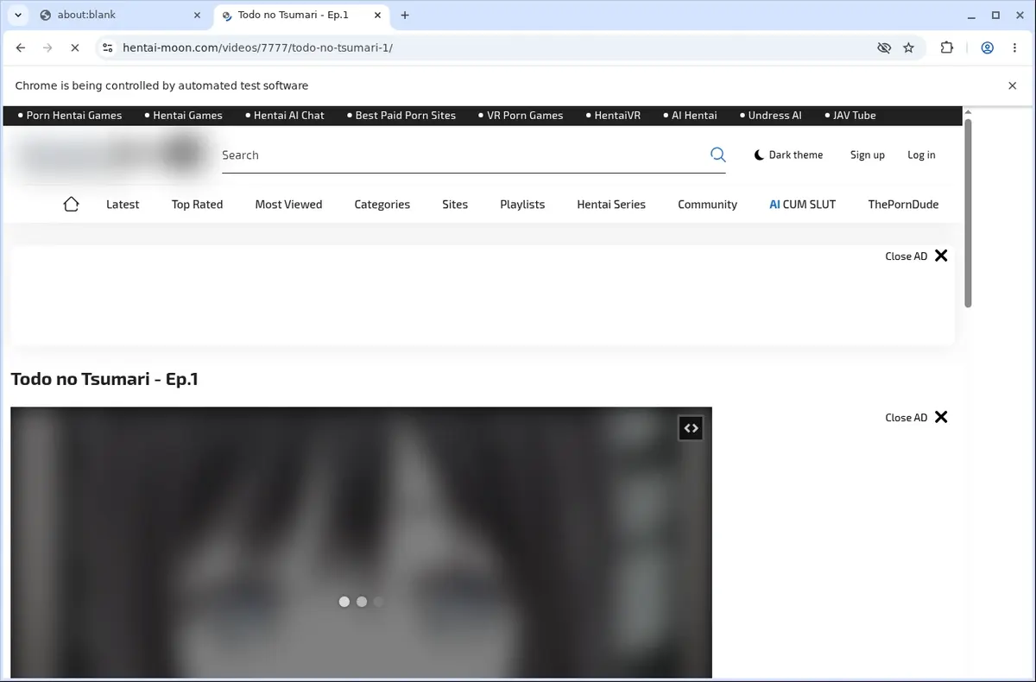The width and height of the screenshot is (1036, 682).
Task: Click the video title Todo no Tsumari - Ep.1
Action: (104, 379)
